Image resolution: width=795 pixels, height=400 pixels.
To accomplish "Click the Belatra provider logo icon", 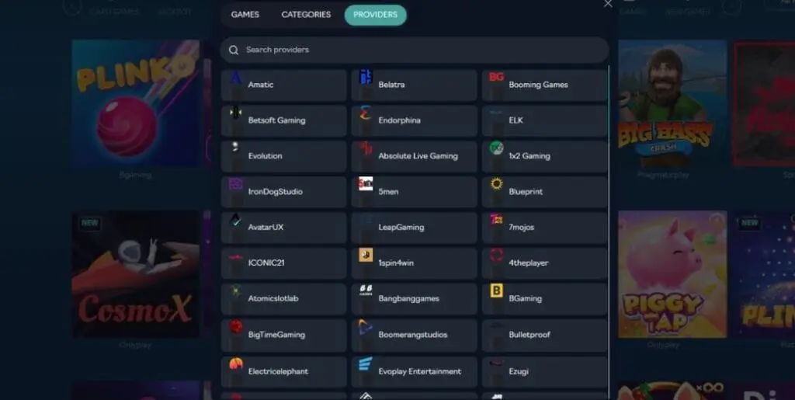I will [x=366, y=77].
